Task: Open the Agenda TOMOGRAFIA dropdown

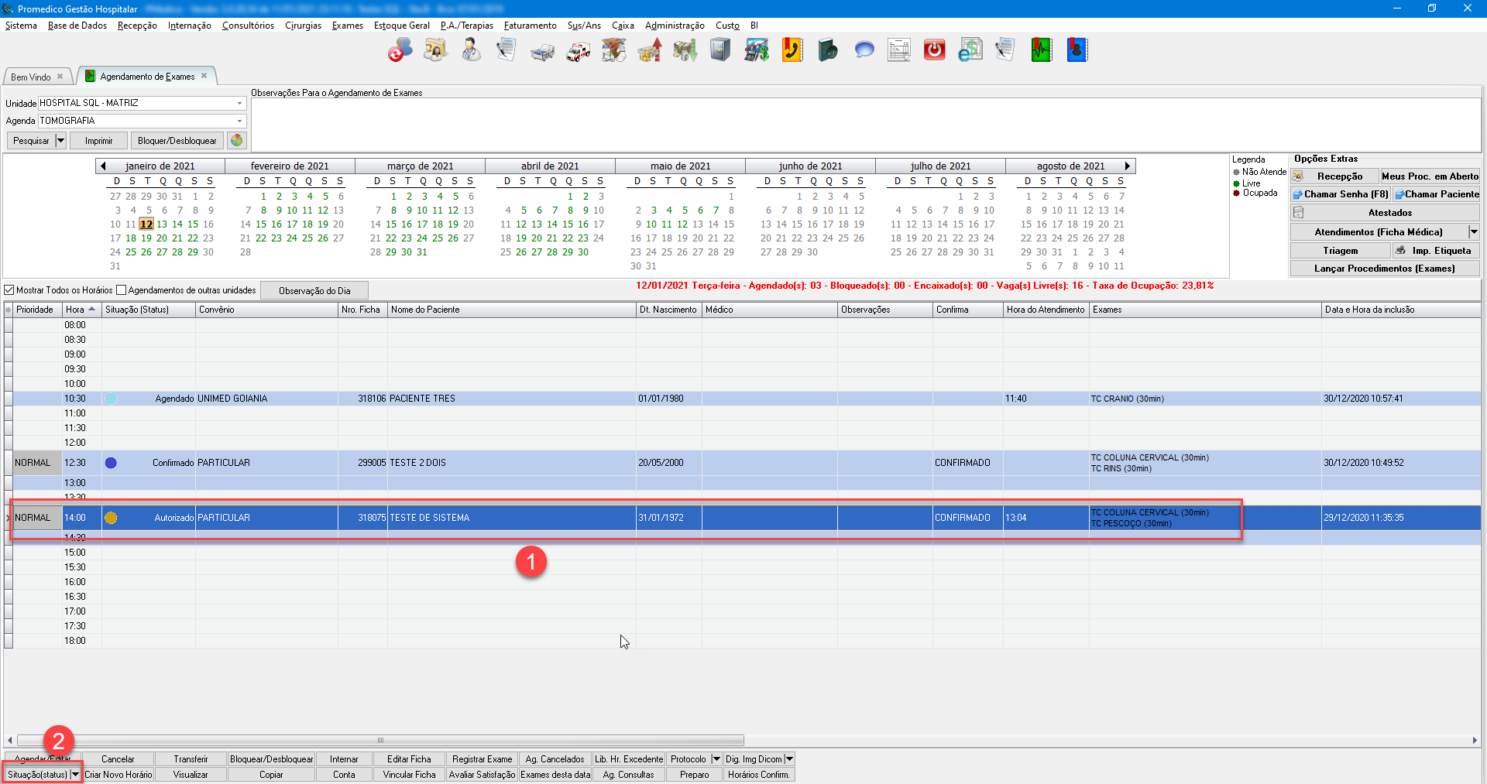Action: point(239,121)
